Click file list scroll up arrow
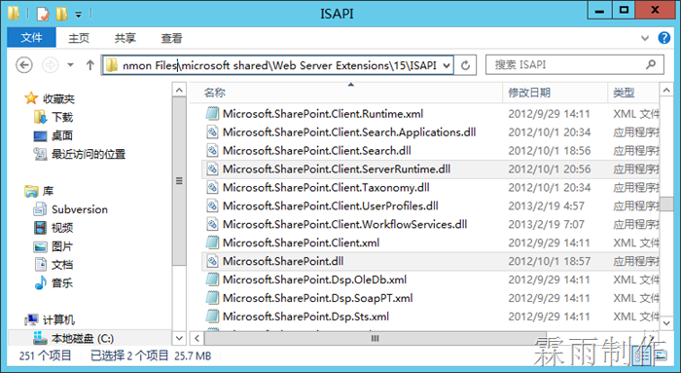The image size is (681, 373). click(x=666, y=90)
